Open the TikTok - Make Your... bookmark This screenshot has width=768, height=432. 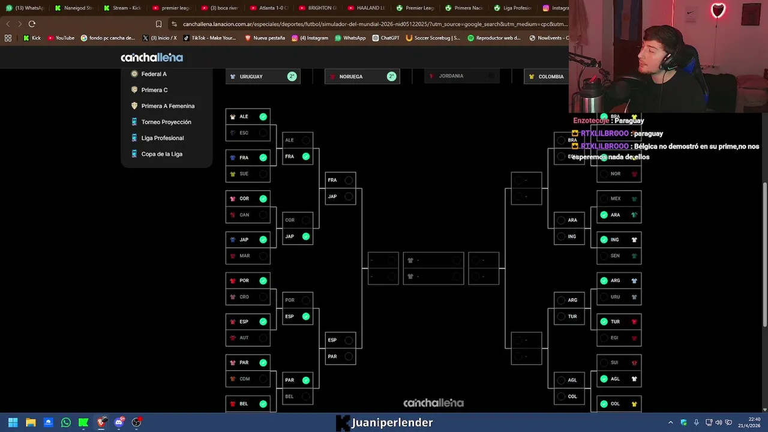[x=209, y=38]
